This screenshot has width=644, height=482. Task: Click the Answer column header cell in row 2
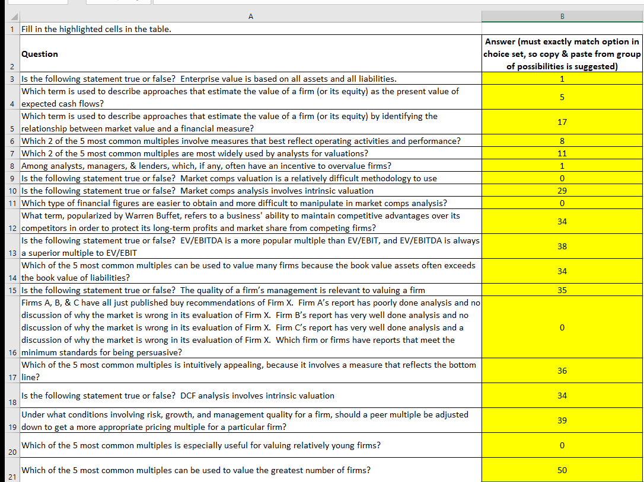(x=562, y=54)
